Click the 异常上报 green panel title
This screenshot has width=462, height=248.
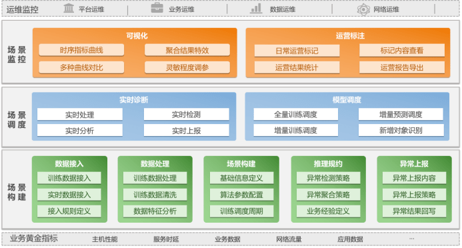point(414,164)
